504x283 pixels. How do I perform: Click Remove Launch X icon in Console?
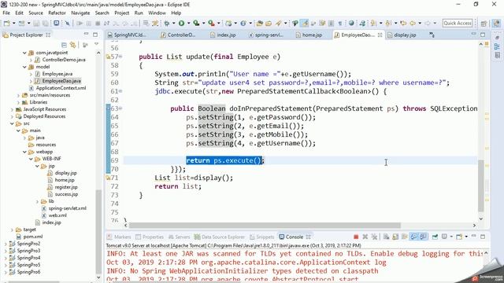pos(365,237)
